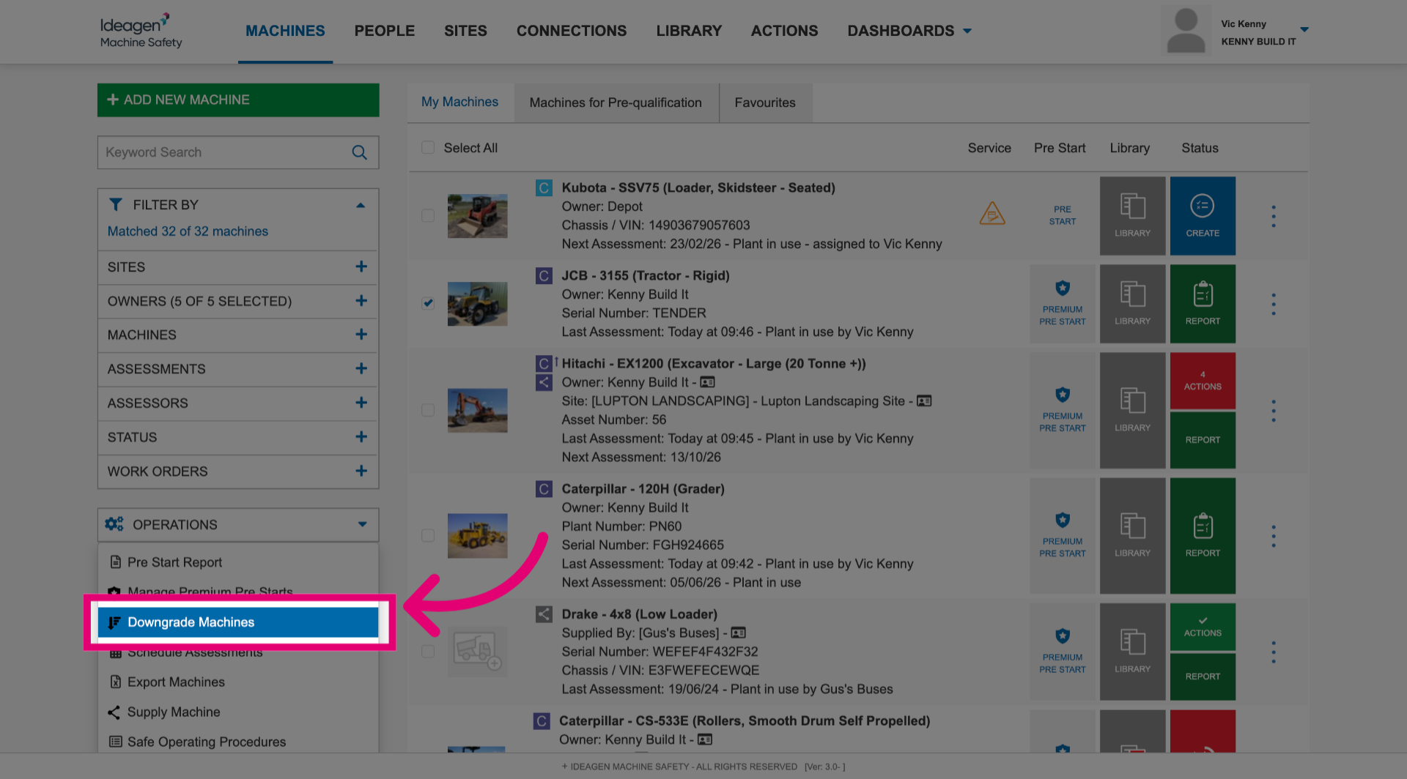Viewport: 1407px width, 779px height.
Task: Select the Caterpillar 120H checkbox
Action: pos(428,535)
